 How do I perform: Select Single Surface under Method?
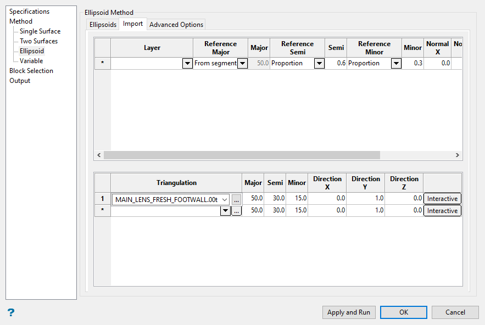pyautogui.click(x=40, y=31)
